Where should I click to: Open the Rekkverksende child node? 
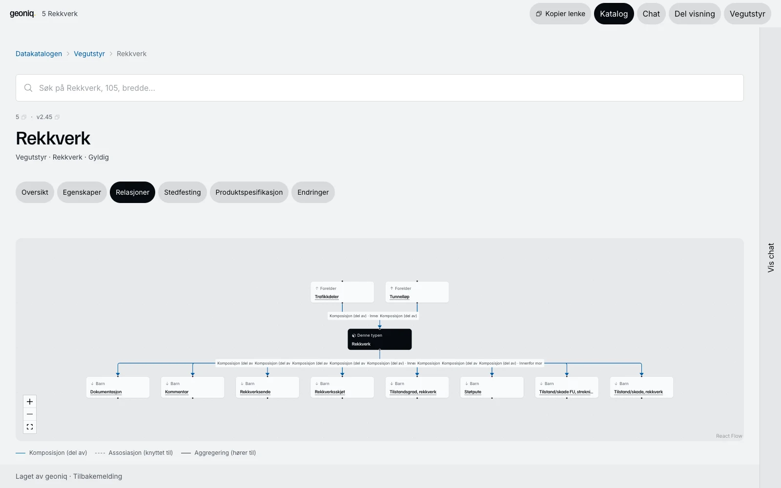[267, 387]
